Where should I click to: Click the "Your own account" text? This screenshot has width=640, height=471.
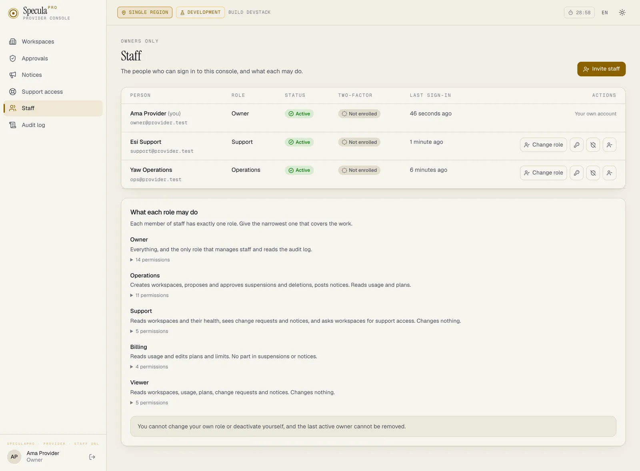(595, 114)
